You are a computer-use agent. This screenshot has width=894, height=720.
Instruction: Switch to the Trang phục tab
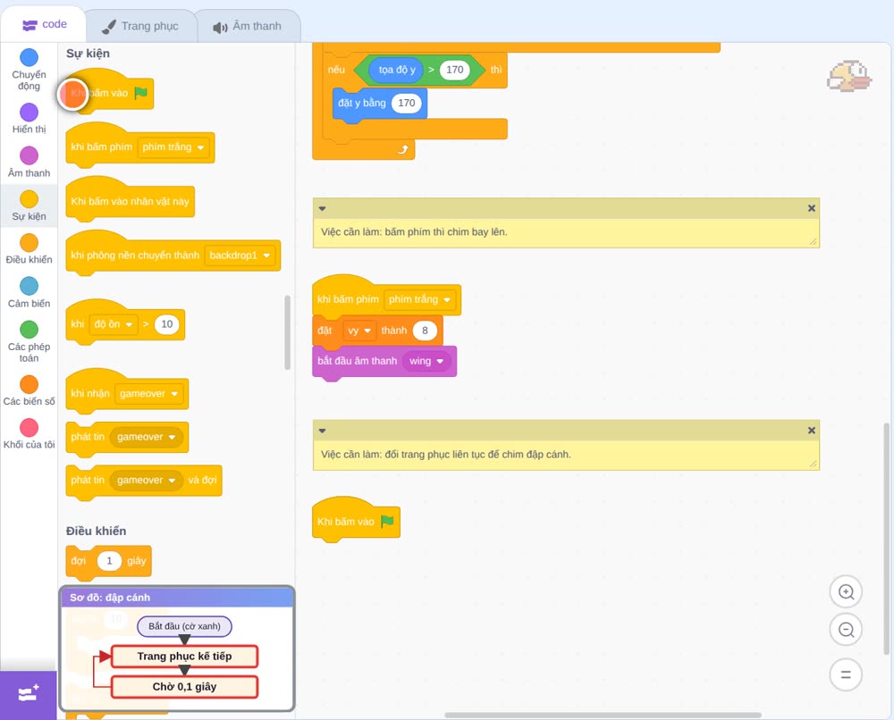(x=140, y=26)
